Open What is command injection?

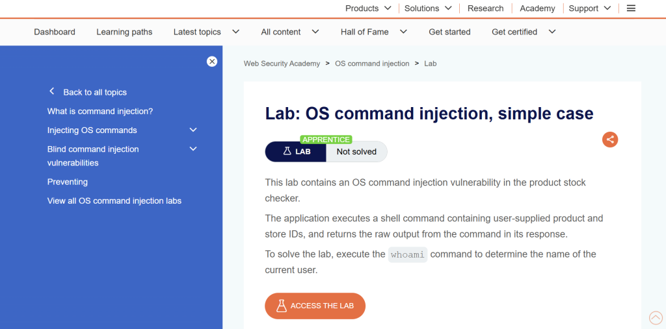[x=100, y=111]
